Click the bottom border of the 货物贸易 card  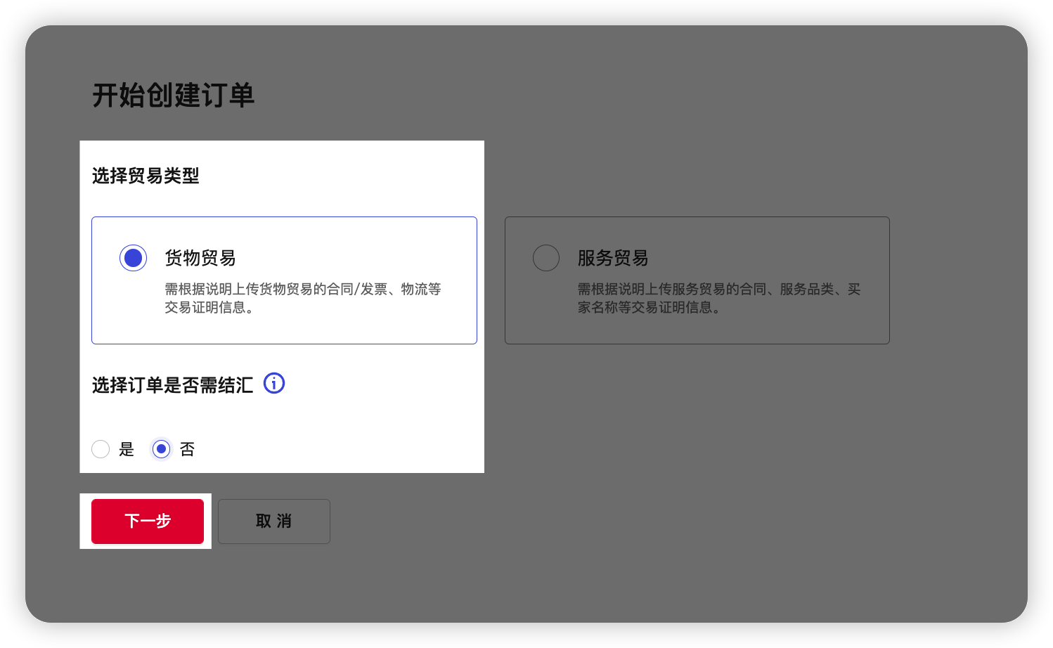pyautogui.click(x=284, y=344)
